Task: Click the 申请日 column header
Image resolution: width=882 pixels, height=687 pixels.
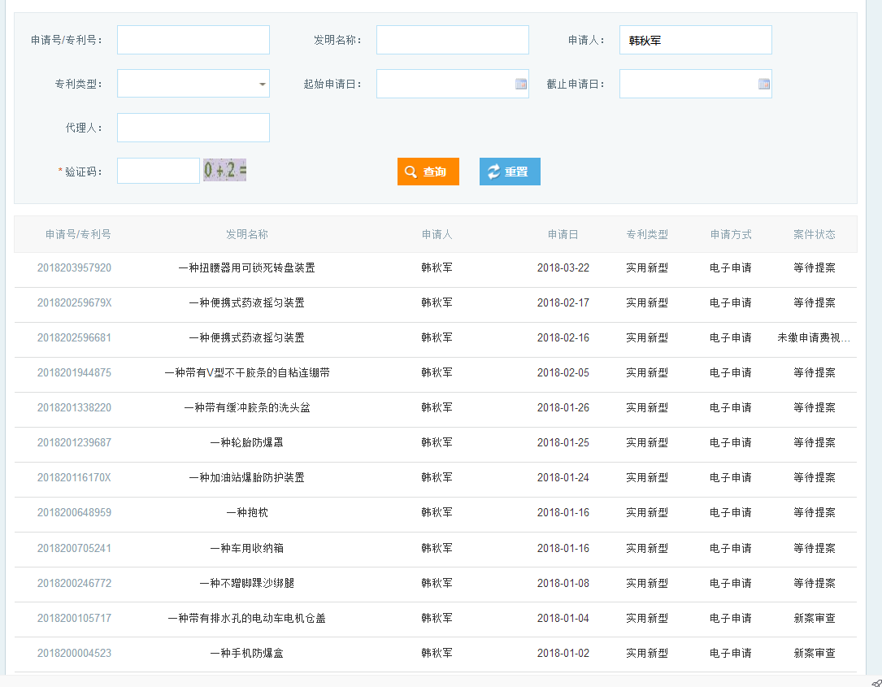Action: pyautogui.click(x=563, y=234)
